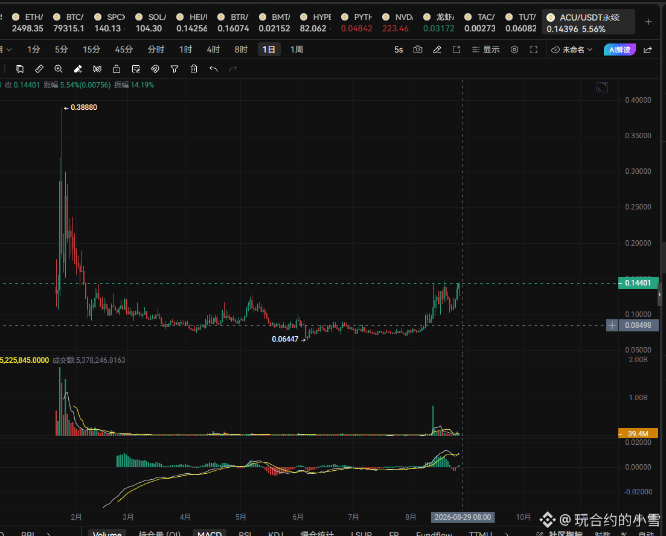The height and width of the screenshot is (536, 666).
Task: Switch to the BTC/ ticker tab
Action: [x=68, y=22]
